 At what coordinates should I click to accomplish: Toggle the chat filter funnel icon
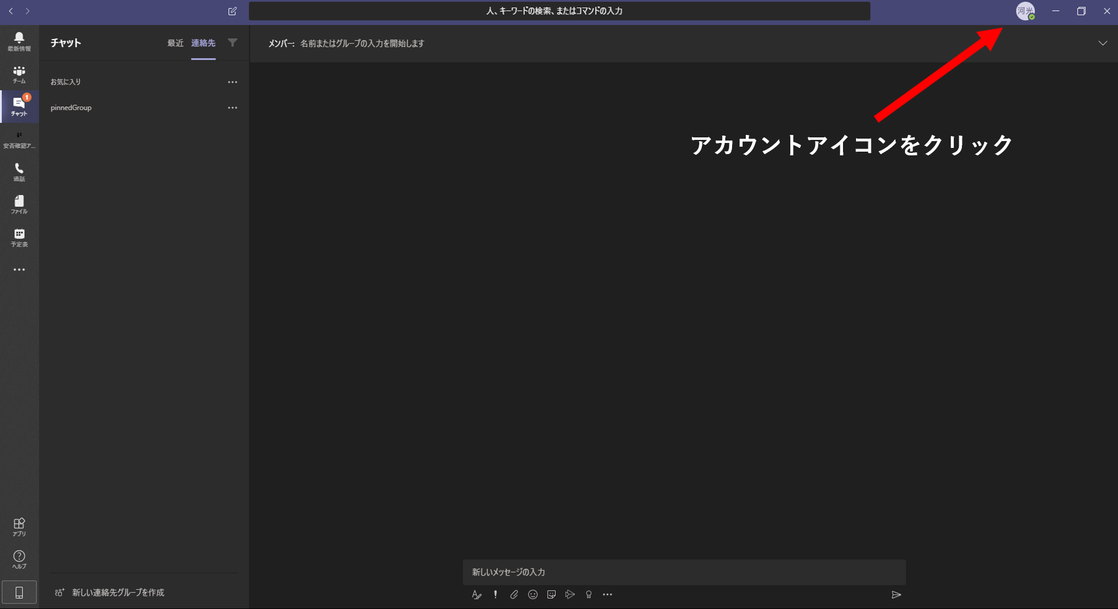click(232, 43)
